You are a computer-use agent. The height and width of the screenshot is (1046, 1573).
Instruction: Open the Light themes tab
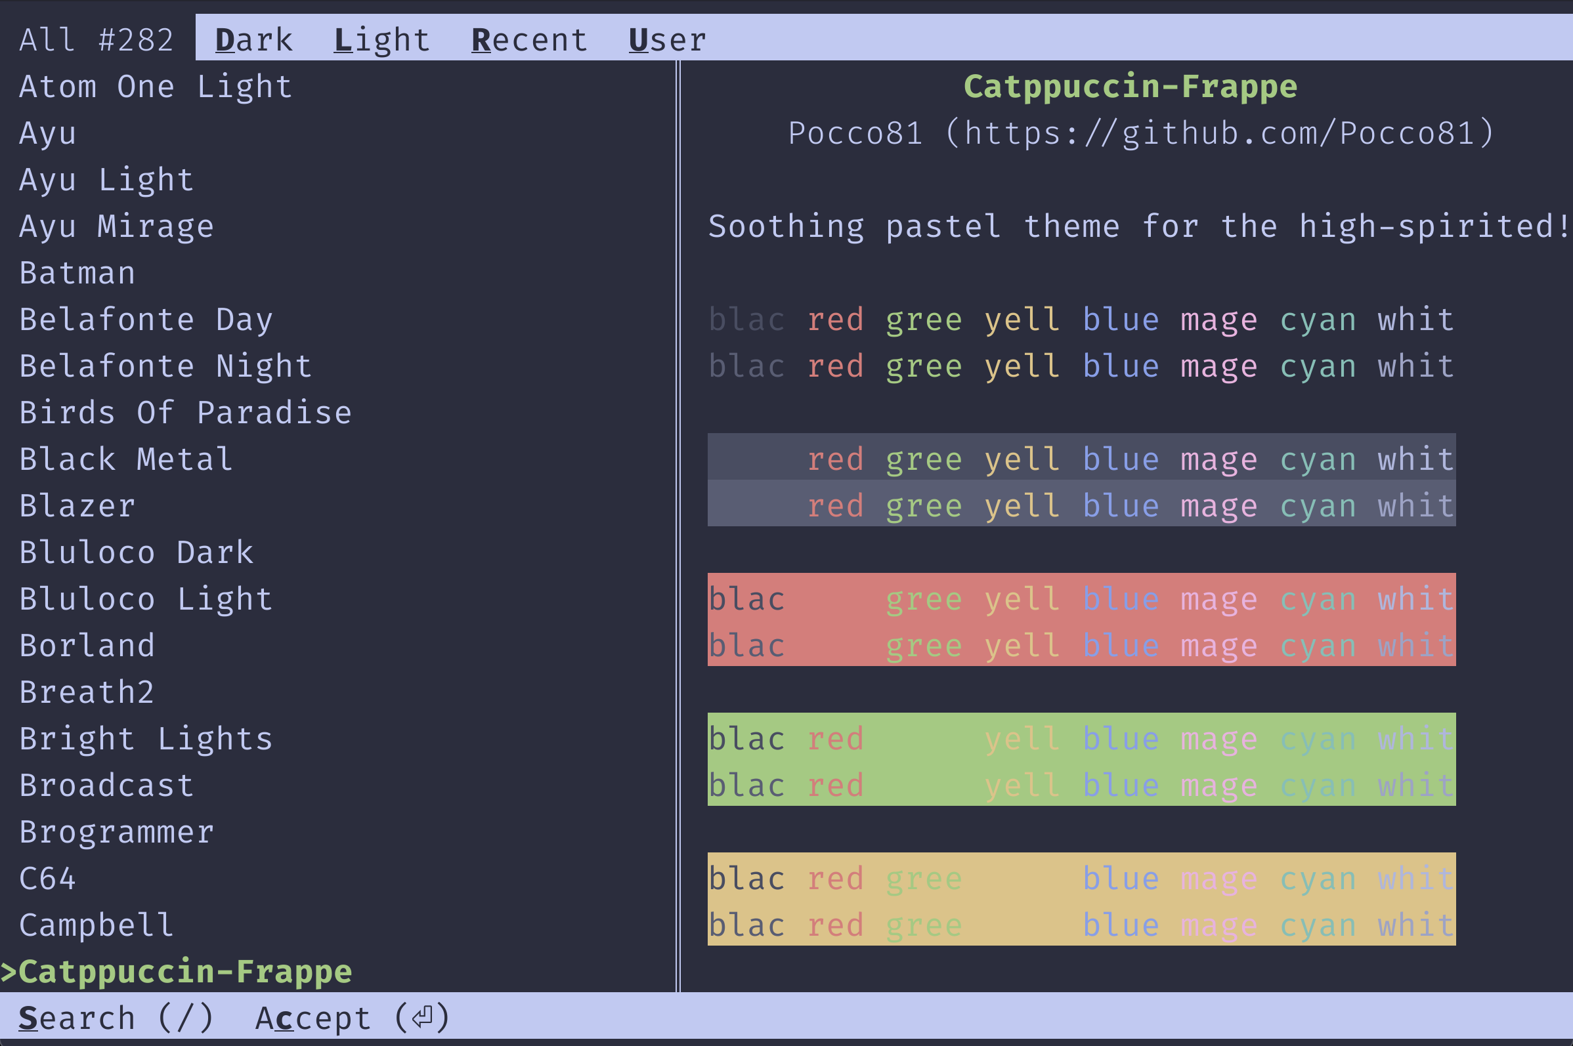pos(381,40)
